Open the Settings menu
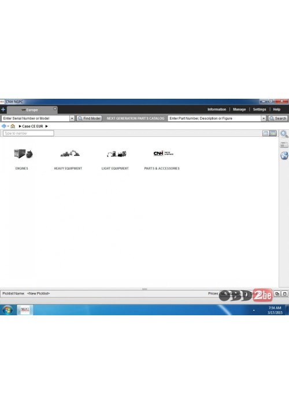The image size is (289, 414). click(260, 109)
